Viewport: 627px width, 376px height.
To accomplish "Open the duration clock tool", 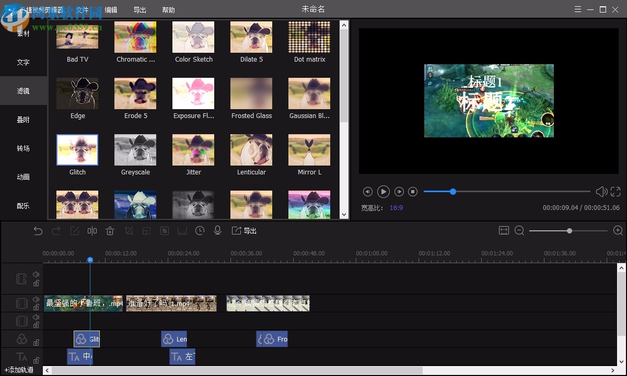I will point(200,231).
